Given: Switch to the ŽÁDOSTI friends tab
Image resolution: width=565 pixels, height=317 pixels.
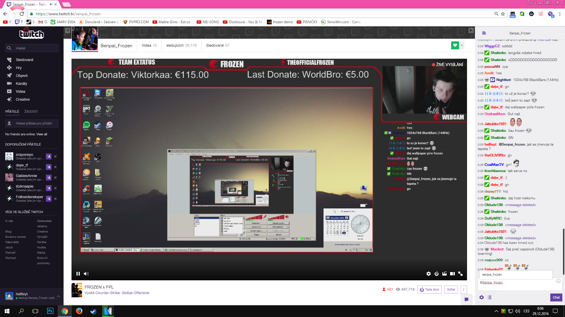Looking at the screenshot, I should [x=31, y=112].
